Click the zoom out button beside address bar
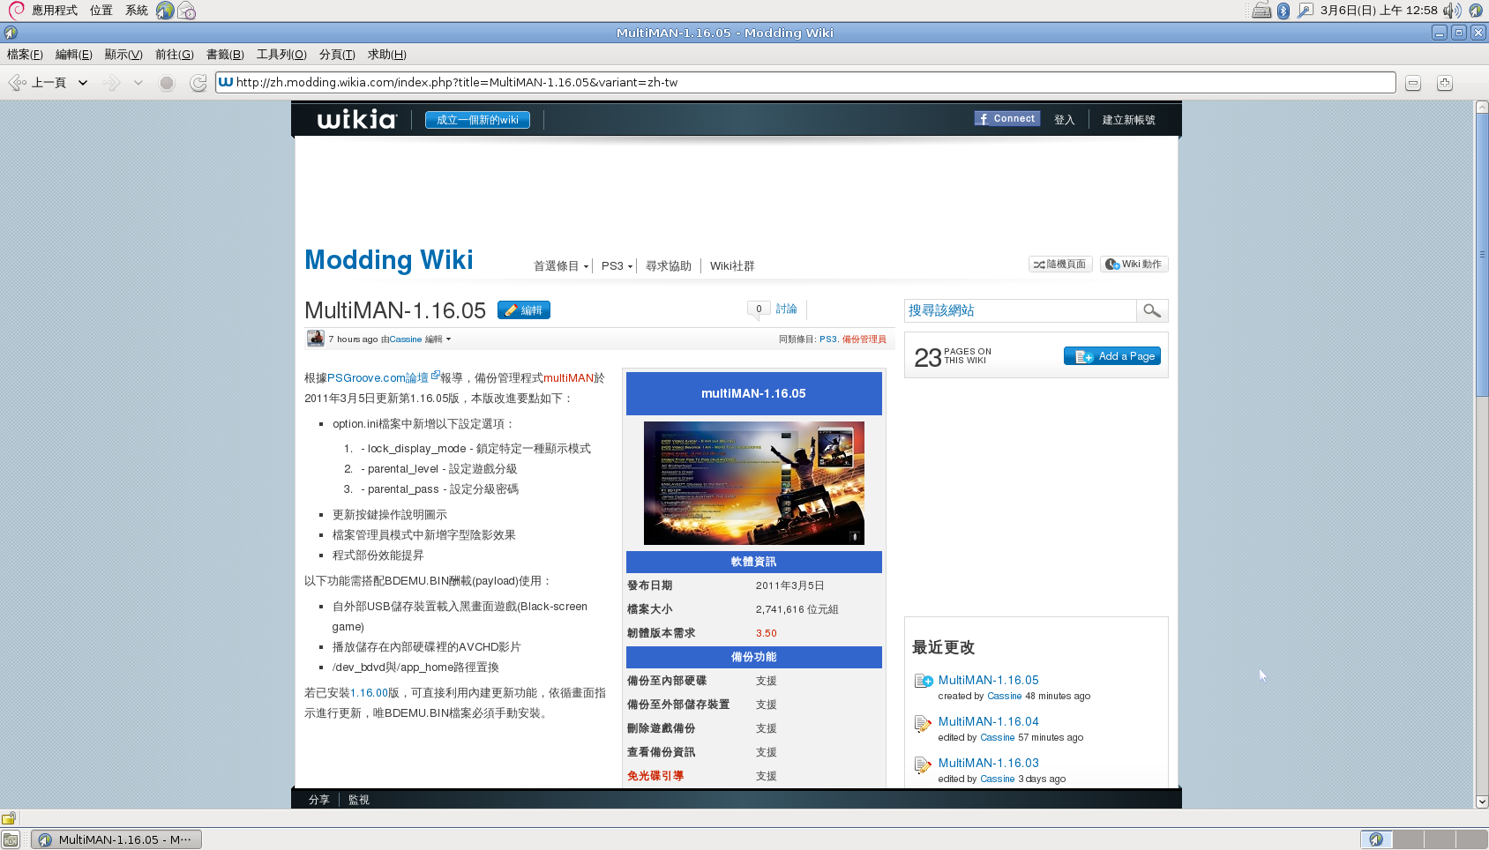The width and height of the screenshot is (1489, 850). (1413, 83)
